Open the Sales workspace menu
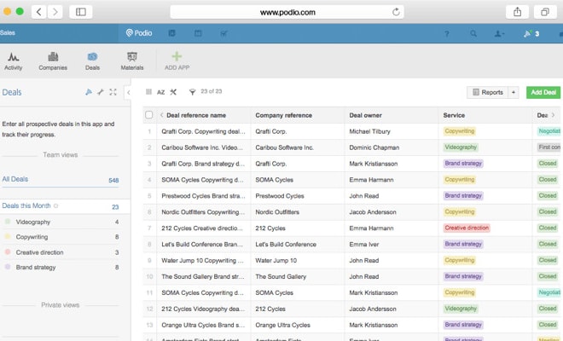This screenshot has height=341, width=563. click(8, 33)
